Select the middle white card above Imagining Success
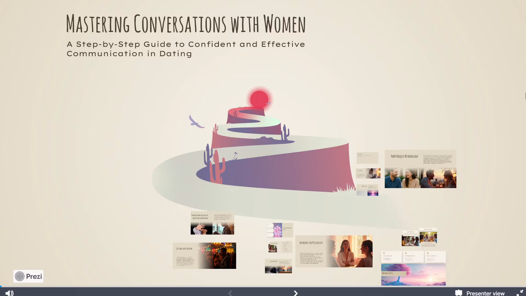Screen dimensions: 526x296 click(x=413, y=257)
